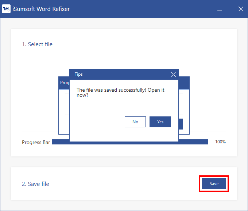Click the '1. Select file' heading
This screenshot has height=211, width=248.
[37, 44]
